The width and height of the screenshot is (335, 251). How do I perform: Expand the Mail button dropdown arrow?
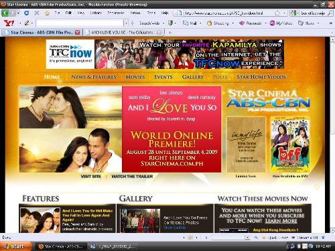(200, 23)
